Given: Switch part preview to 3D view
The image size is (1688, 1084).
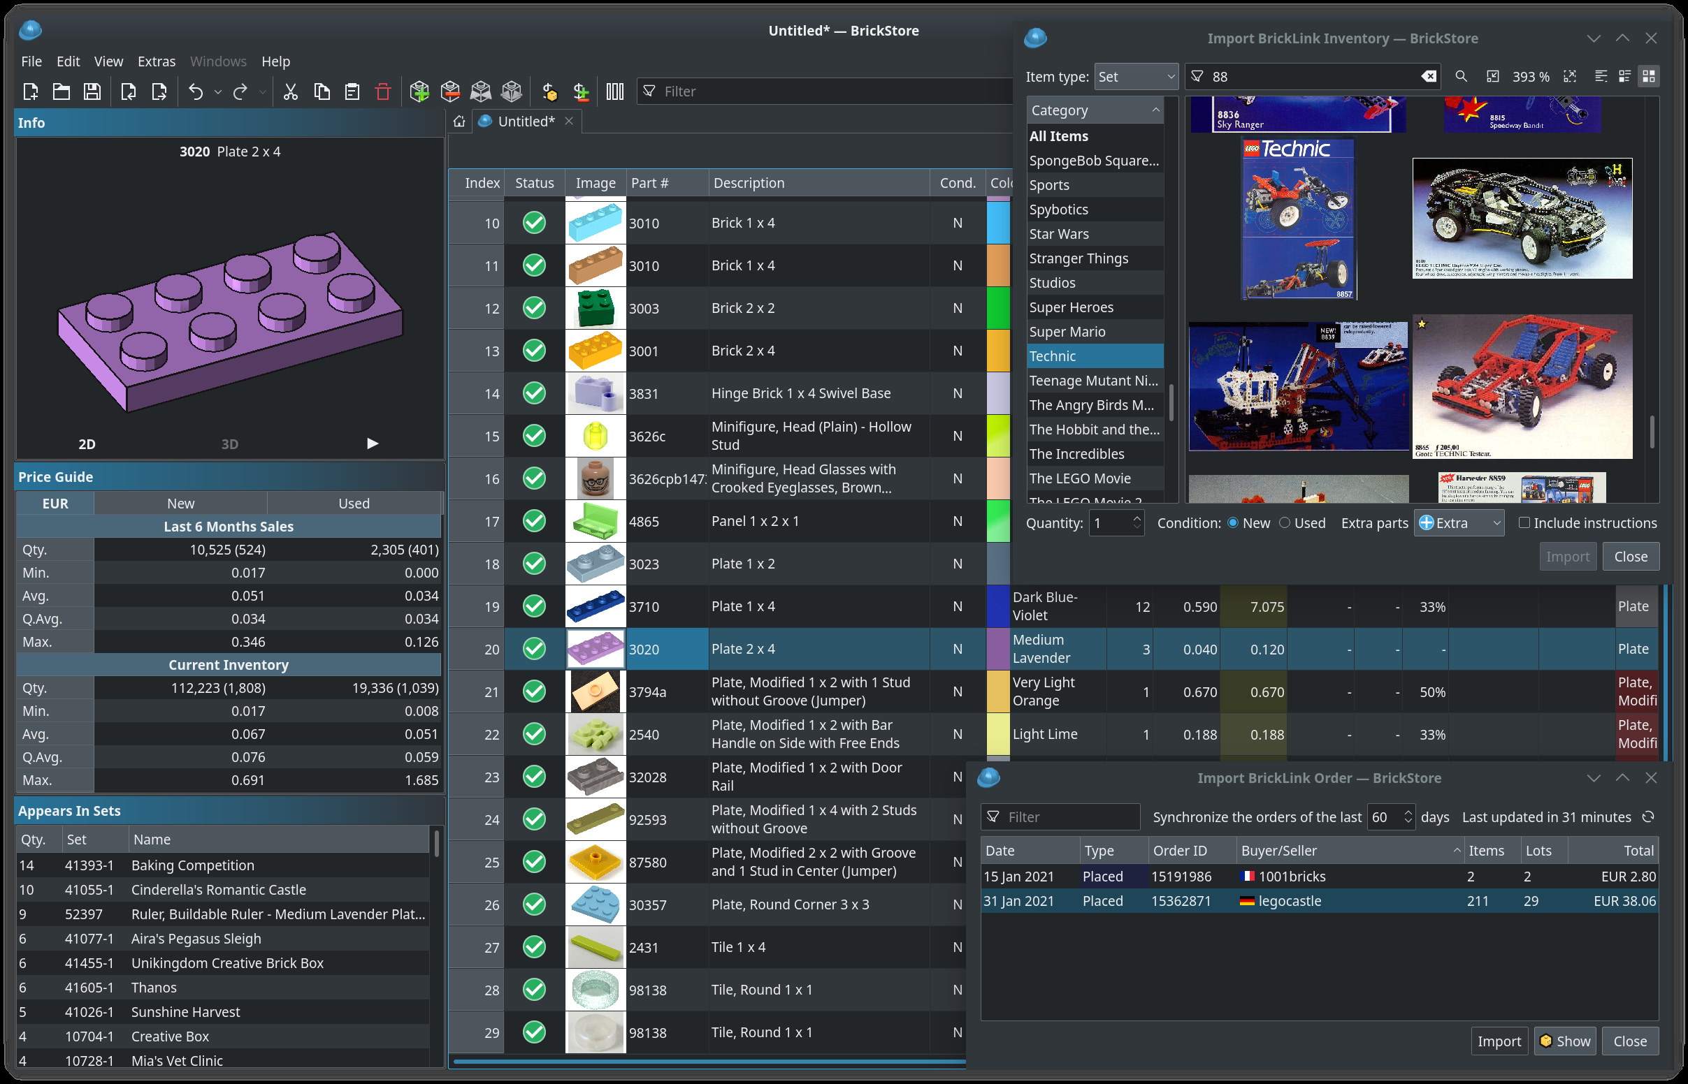Looking at the screenshot, I should [x=229, y=444].
